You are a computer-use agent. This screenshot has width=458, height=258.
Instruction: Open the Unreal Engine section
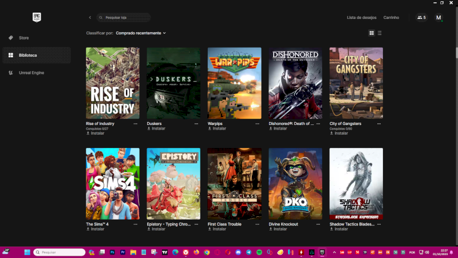pos(37,73)
